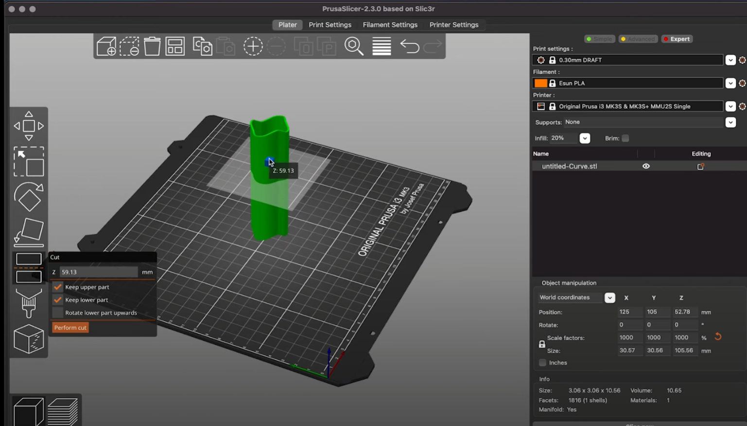Select the Place on face tool
Viewport: 747px width, 426px height.
click(29, 232)
